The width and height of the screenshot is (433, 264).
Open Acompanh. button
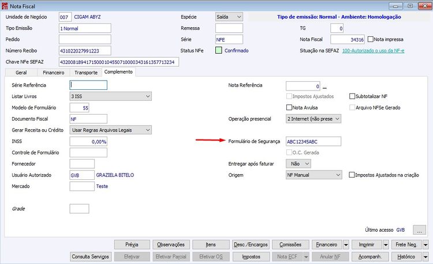click(x=370, y=257)
